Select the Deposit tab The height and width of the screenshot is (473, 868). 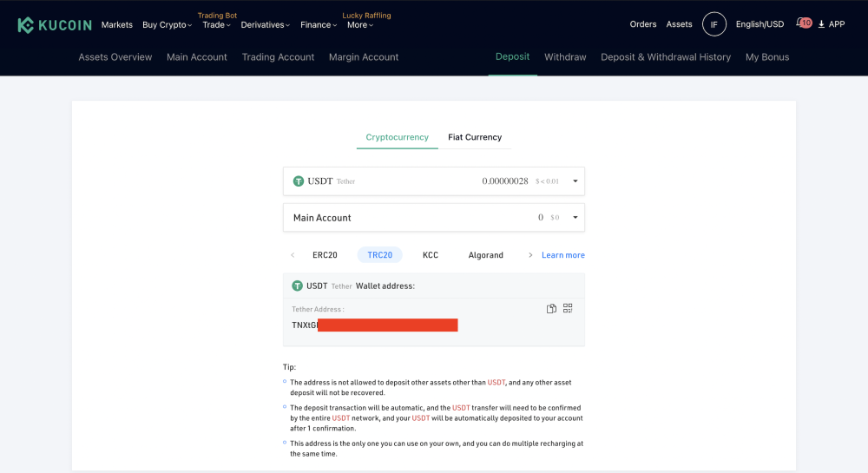tap(513, 56)
